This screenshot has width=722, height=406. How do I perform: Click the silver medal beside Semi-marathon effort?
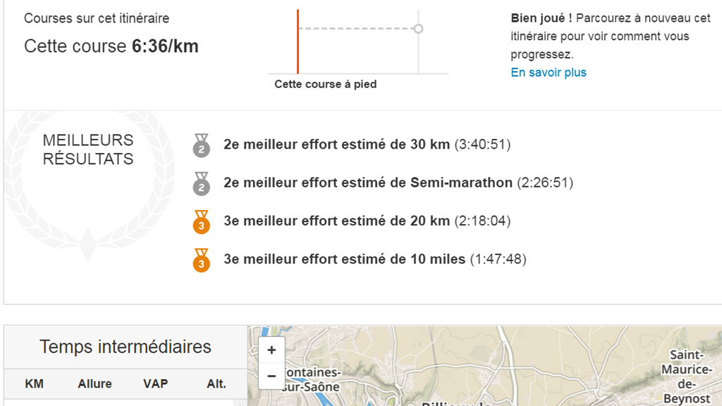[x=202, y=185]
